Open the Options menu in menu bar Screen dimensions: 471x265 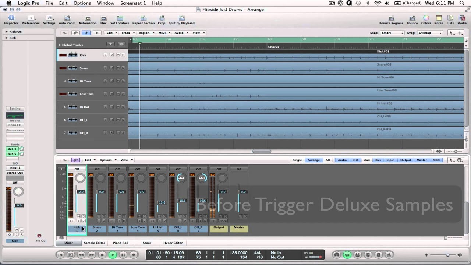82,3
